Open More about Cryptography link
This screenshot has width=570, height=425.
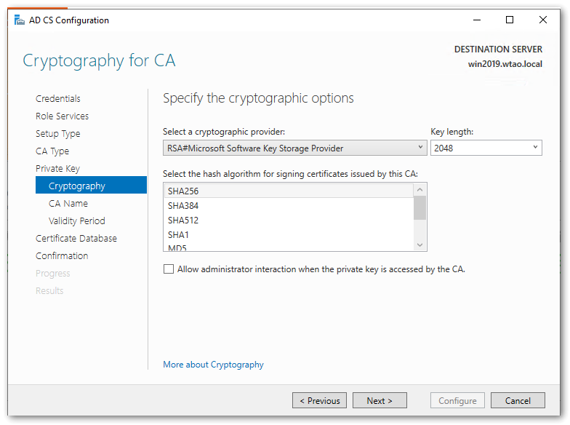pyautogui.click(x=213, y=365)
